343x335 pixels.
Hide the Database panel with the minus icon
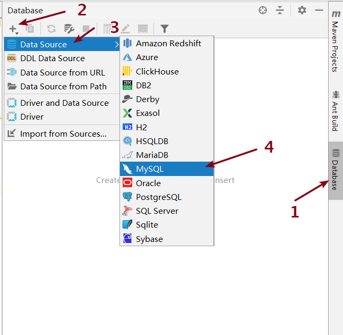319,10
